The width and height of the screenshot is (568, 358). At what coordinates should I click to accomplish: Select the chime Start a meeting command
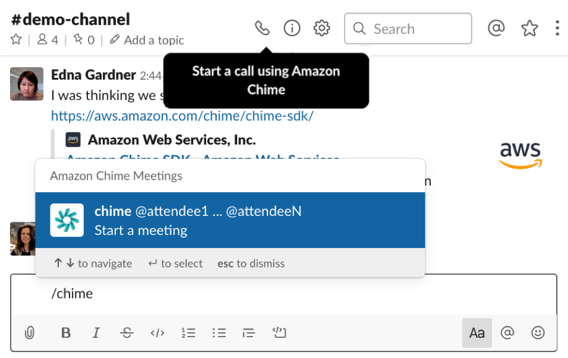(x=230, y=220)
